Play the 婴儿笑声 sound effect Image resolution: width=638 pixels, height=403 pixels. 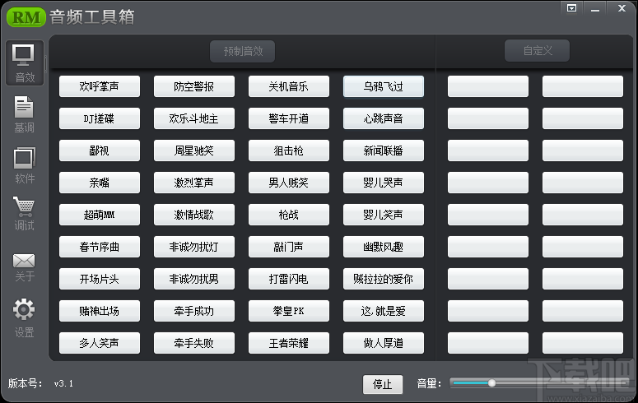coord(384,215)
